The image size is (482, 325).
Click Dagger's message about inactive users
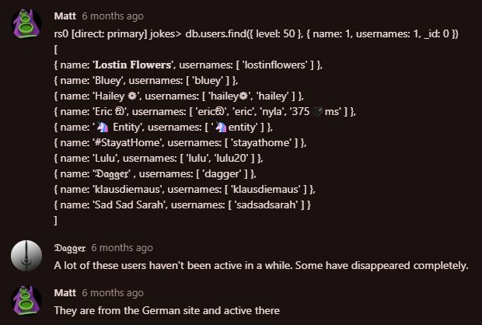260,265
